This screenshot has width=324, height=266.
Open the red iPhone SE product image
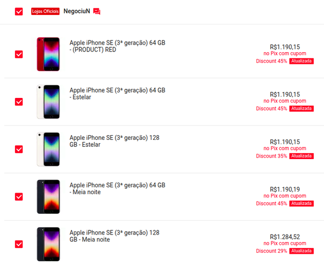(48, 54)
